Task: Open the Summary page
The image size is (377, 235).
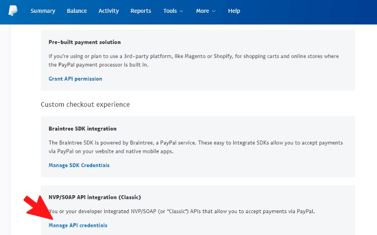Action: click(x=43, y=11)
